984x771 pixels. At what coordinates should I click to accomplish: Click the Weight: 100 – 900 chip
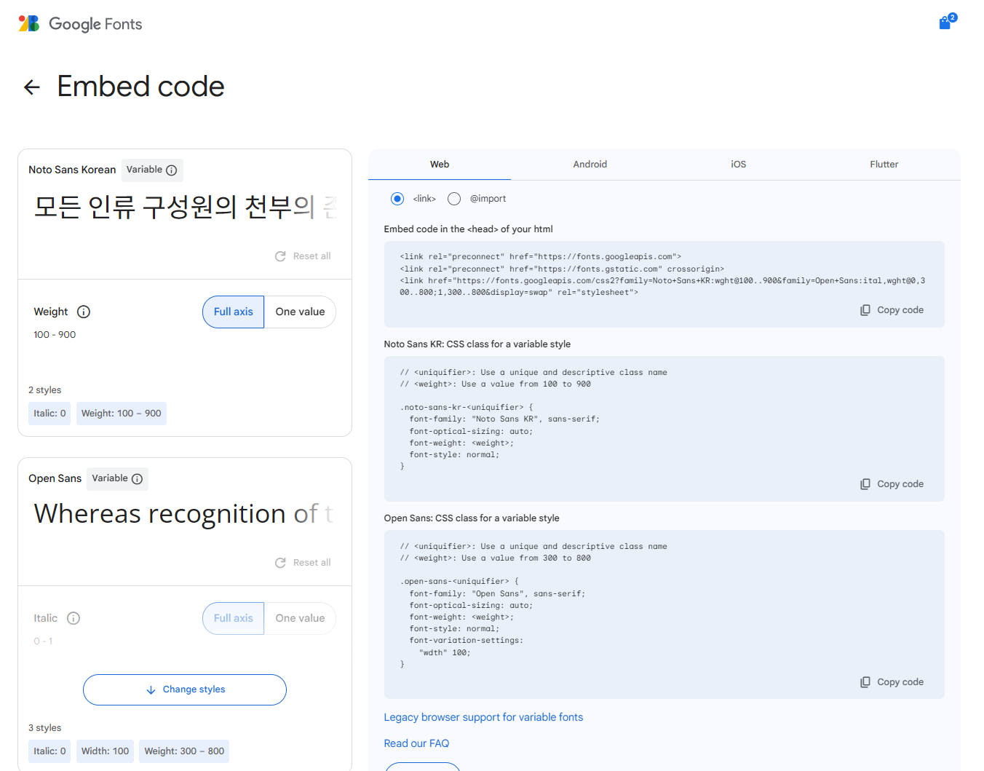(122, 414)
